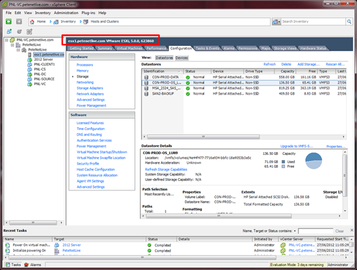Screen dimensions: 357x270
Task: Click the Rescan All link
Action: (335, 64)
